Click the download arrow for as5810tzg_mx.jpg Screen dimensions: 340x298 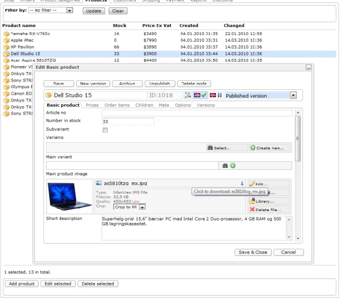[x=242, y=183]
